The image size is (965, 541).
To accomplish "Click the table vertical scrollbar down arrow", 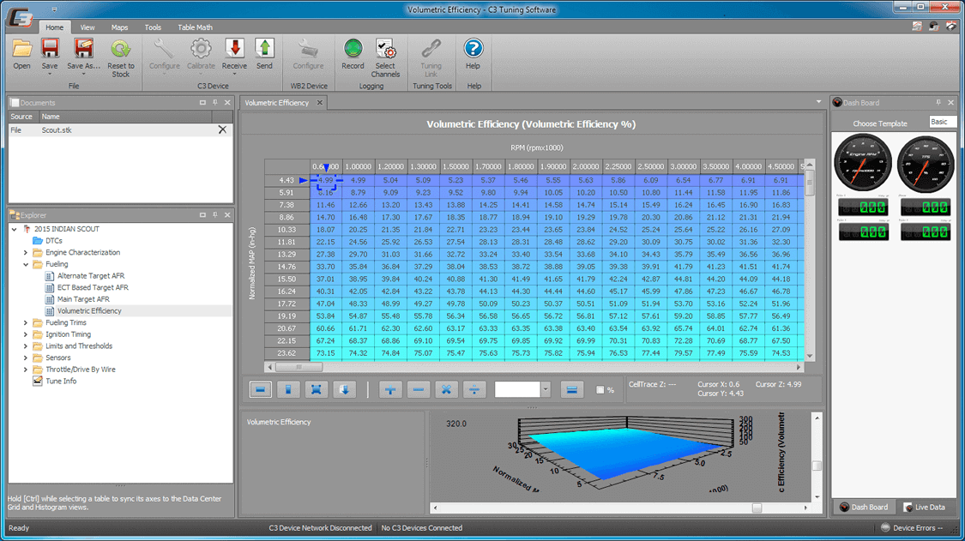I will tap(809, 356).
